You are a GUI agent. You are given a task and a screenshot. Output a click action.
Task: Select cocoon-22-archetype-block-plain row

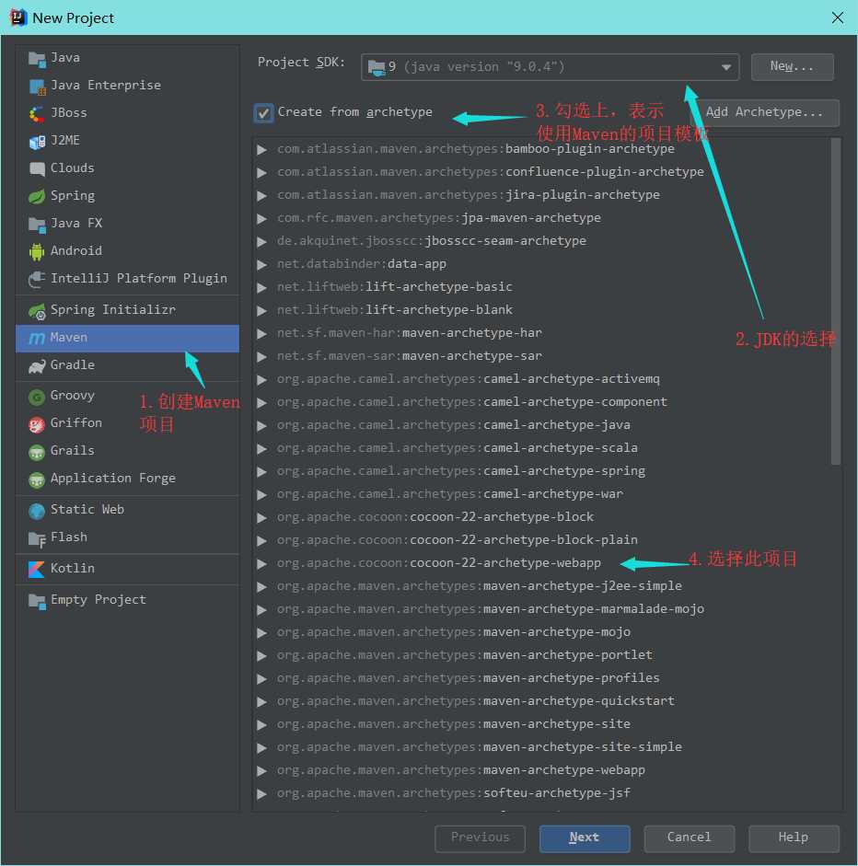point(541,540)
